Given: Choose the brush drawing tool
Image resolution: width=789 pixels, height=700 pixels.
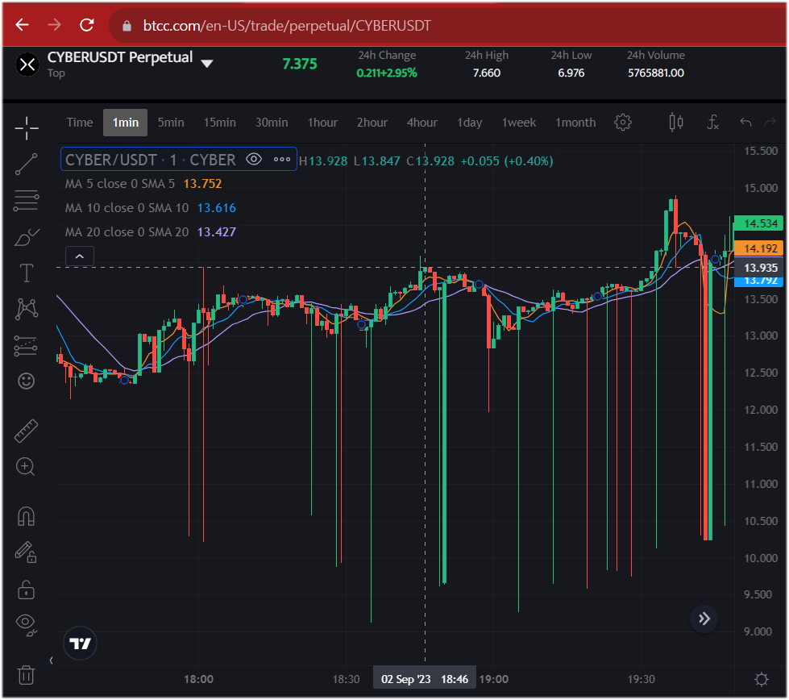Looking at the screenshot, I should [27, 237].
